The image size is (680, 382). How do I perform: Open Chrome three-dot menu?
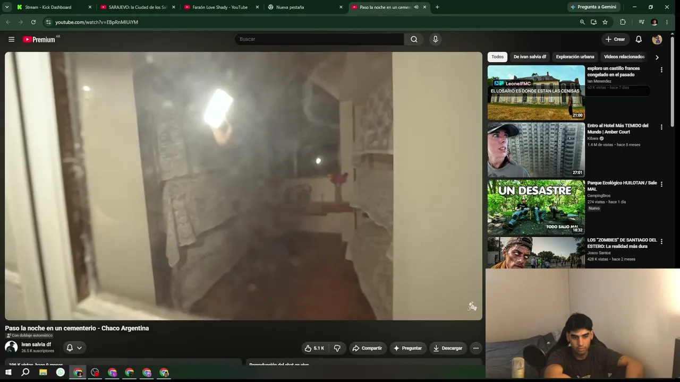pos(667,22)
